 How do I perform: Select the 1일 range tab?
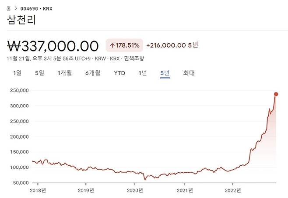(17, 73)
